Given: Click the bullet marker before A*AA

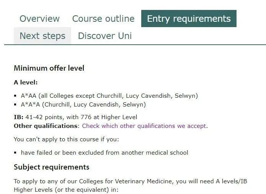Looking at the screenshot, I should pos(15,96).
